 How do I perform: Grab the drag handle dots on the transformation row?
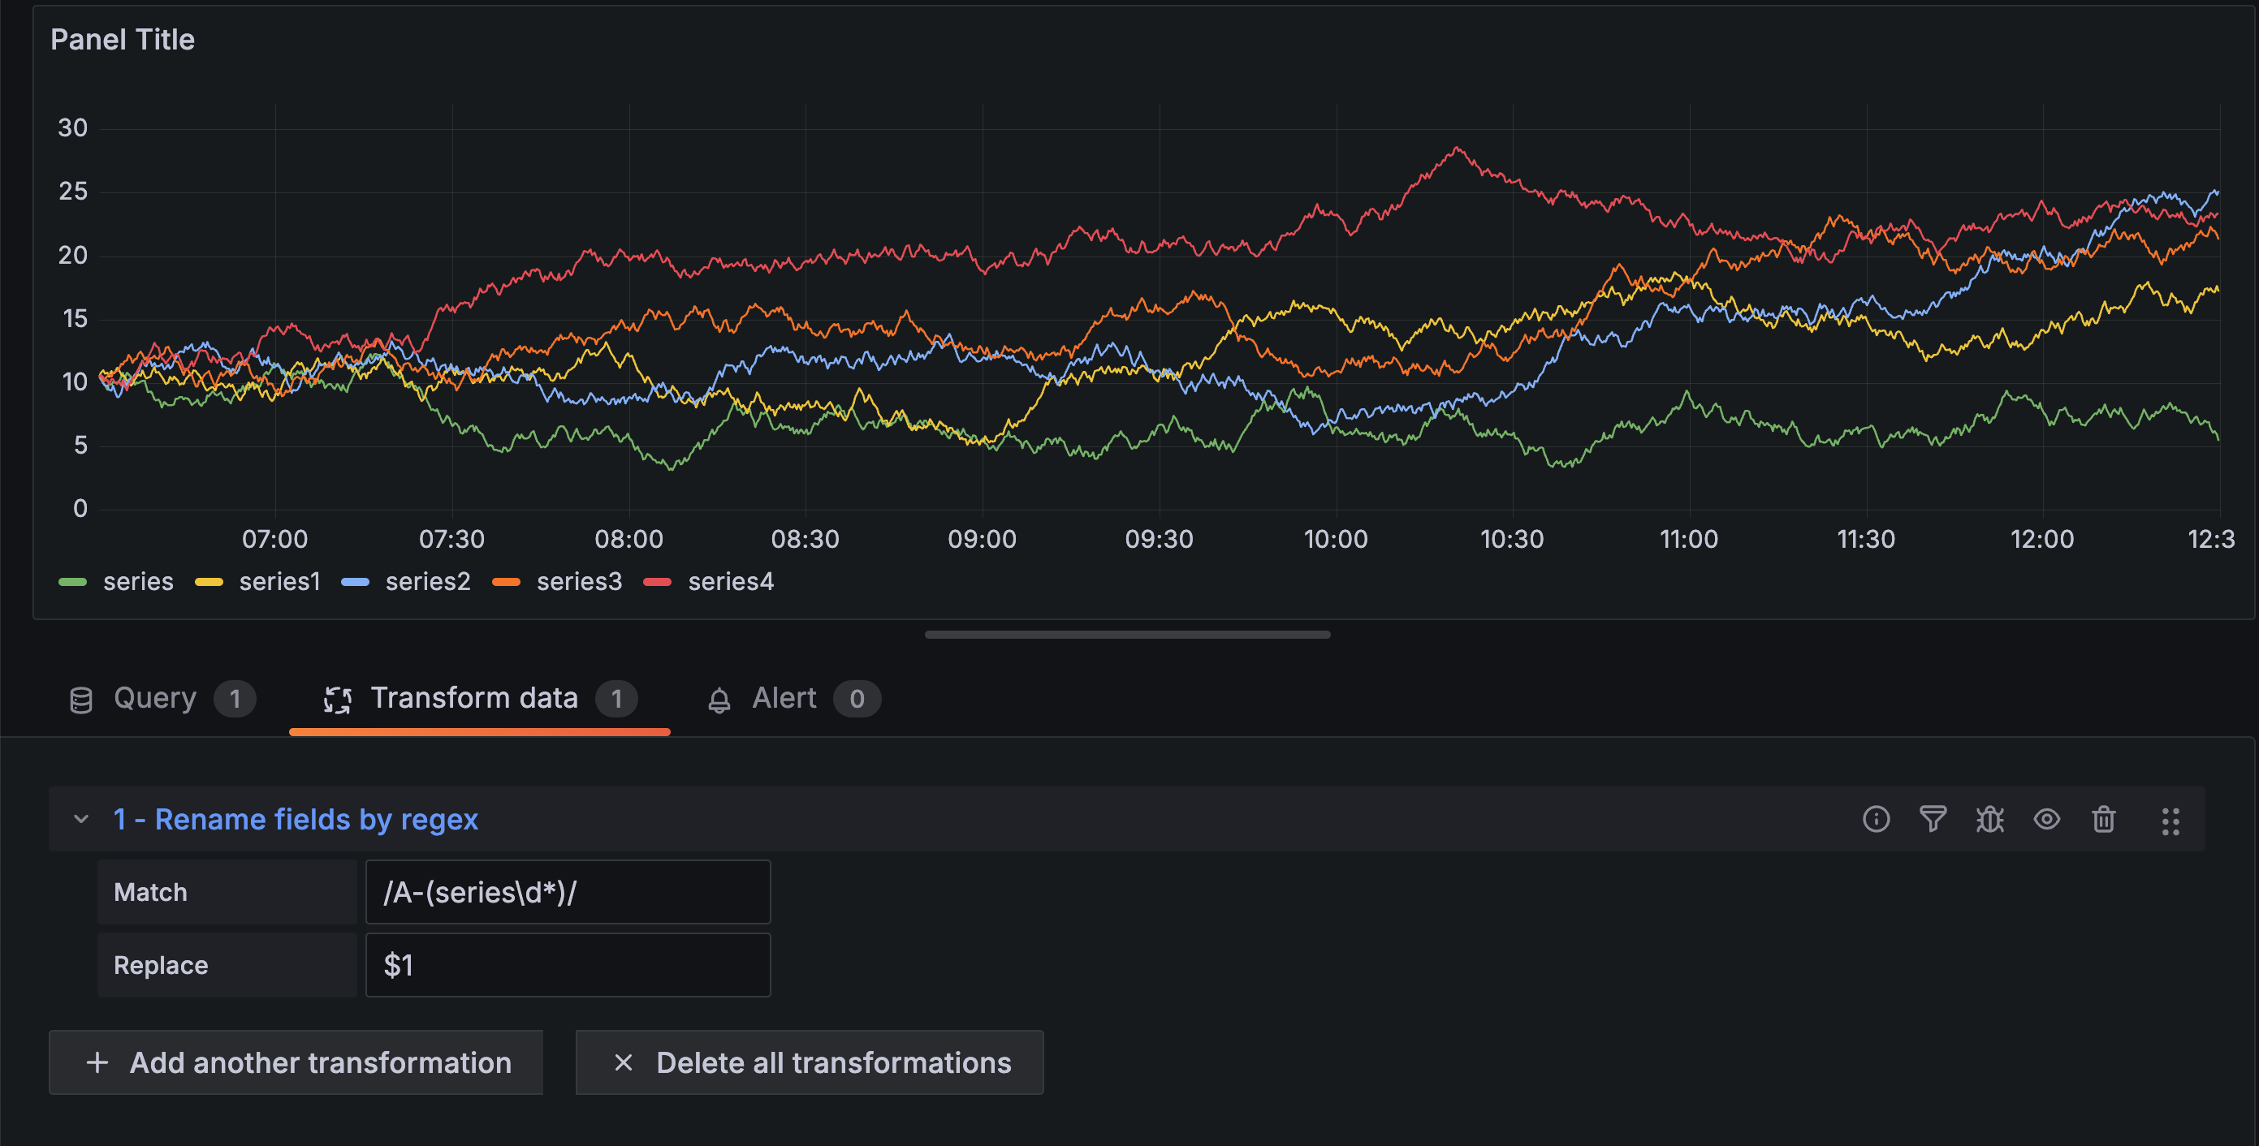(2171, 821)
